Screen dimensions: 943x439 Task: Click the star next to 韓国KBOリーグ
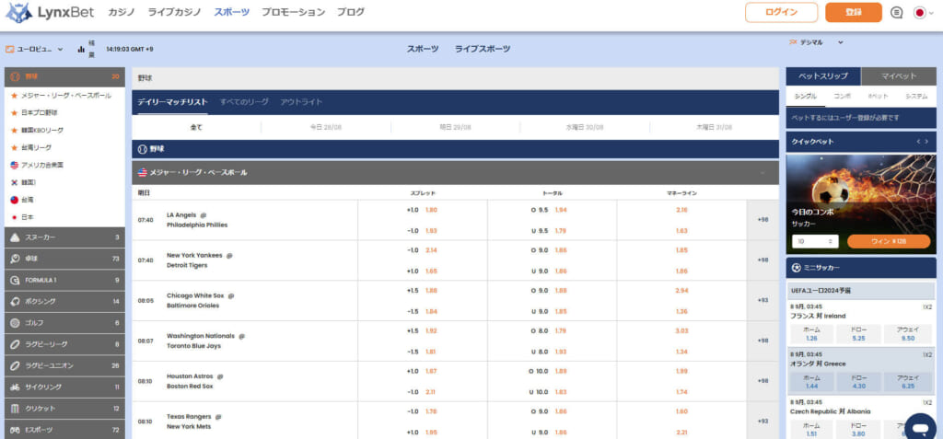click(15, 130)
